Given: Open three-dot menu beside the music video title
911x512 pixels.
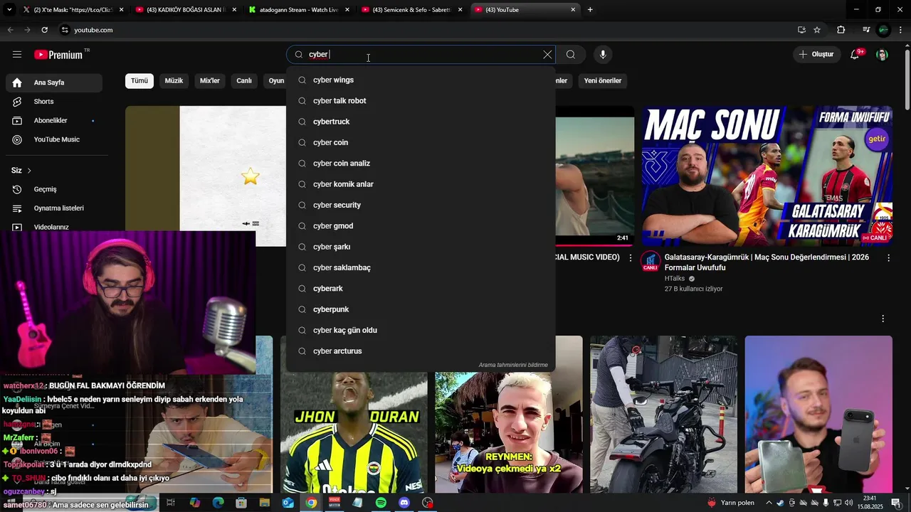Looking at the screenshot, I should [x=630, y=258].
